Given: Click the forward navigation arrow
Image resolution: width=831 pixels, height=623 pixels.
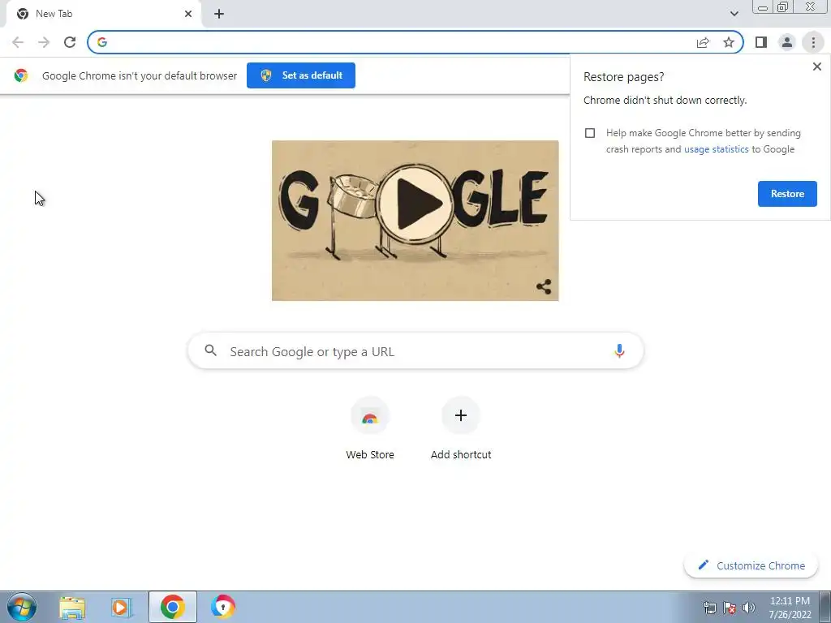Looking at the screenshot, I should pyautogui.click(x=44, y=42).
